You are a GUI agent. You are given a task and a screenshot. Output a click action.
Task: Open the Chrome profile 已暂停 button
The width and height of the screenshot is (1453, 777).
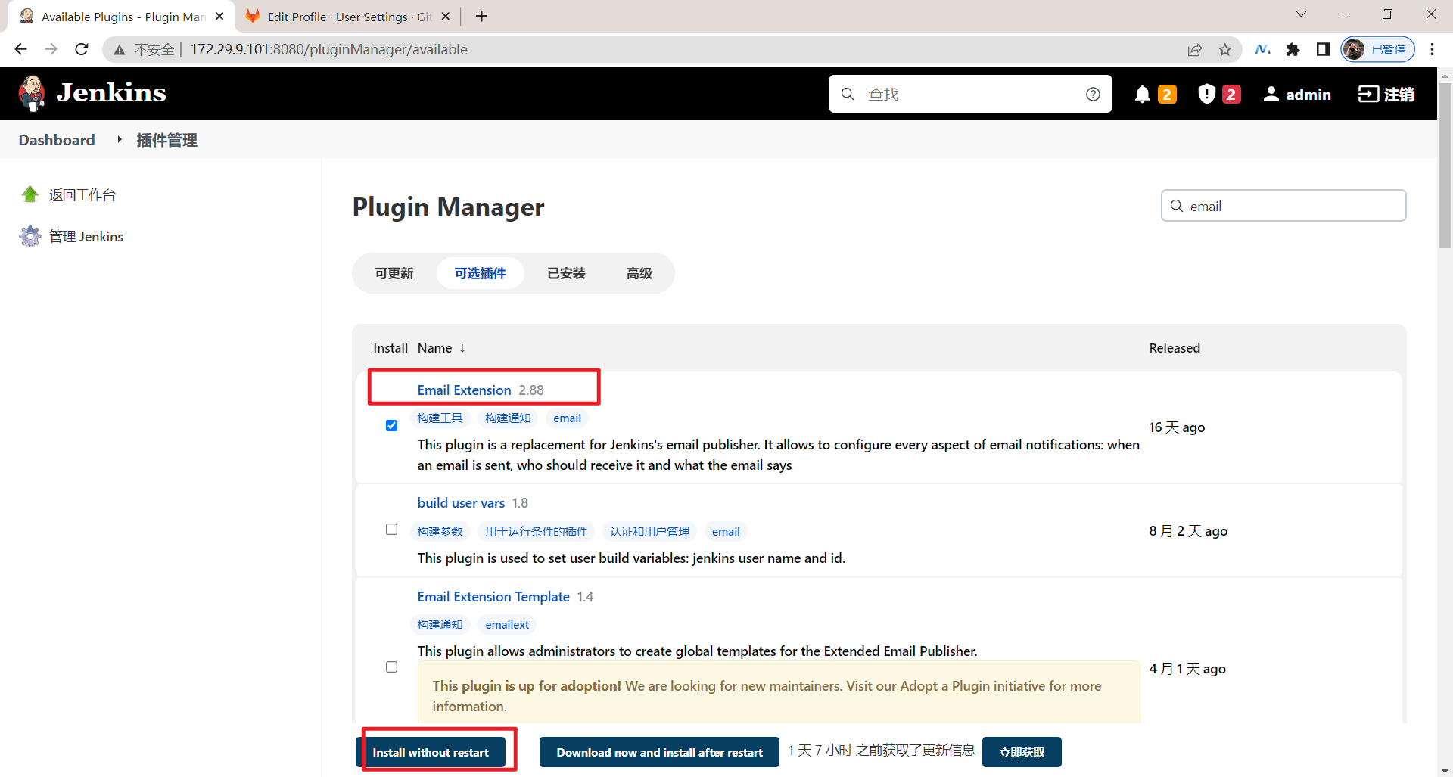[1377, 49]
